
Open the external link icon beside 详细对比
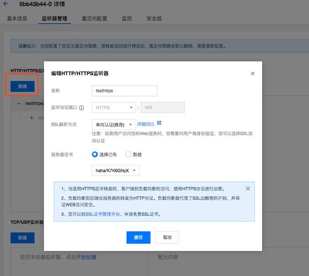click(159, 124)
